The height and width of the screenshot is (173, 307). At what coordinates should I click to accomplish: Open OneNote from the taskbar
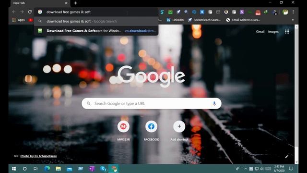92,169
